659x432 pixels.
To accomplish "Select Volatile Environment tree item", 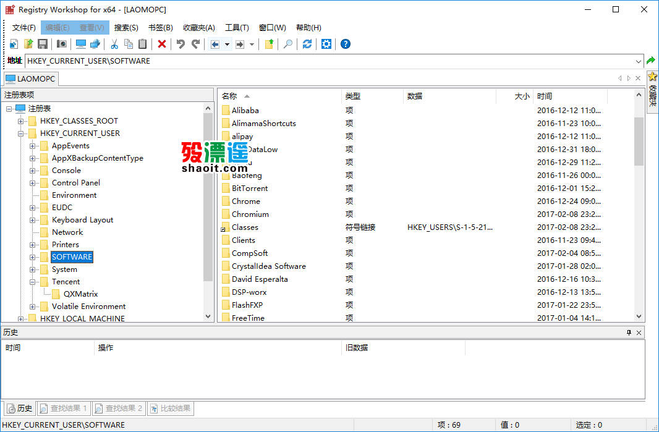I will (88, 307).
